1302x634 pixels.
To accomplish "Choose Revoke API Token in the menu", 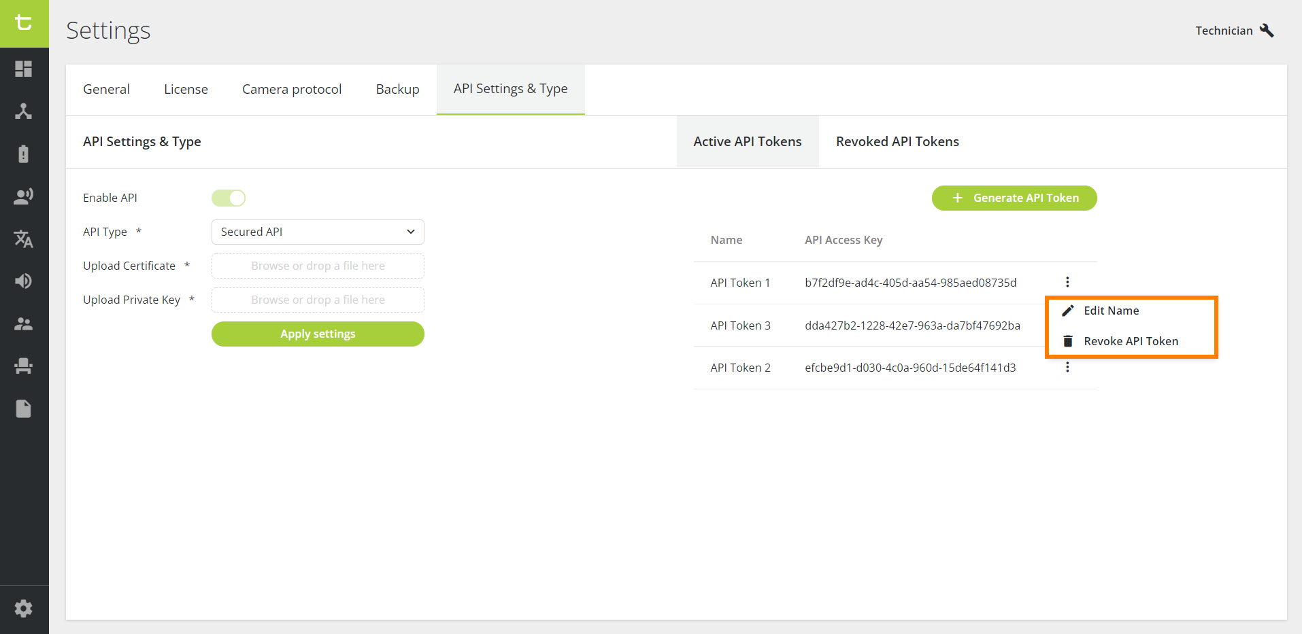I will click(x=1131, y=340).
